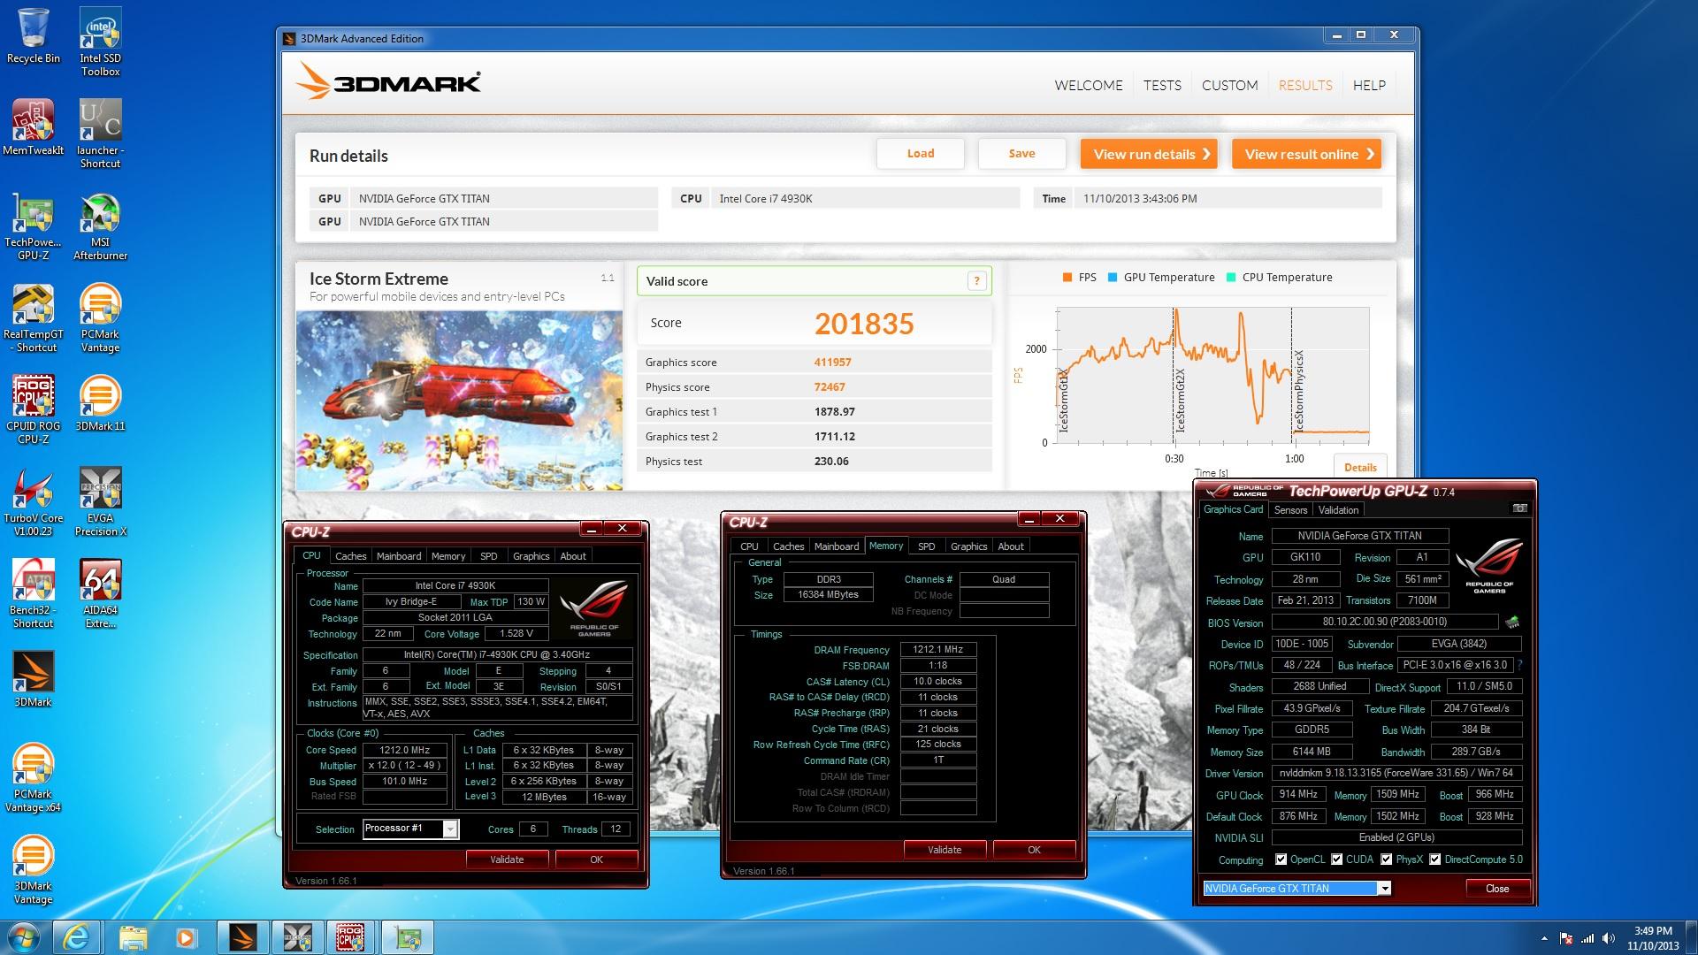Switch to Caches tab in left CPU-Z
Viewport: 1698px width, 955px height.
tap(350, 556)
